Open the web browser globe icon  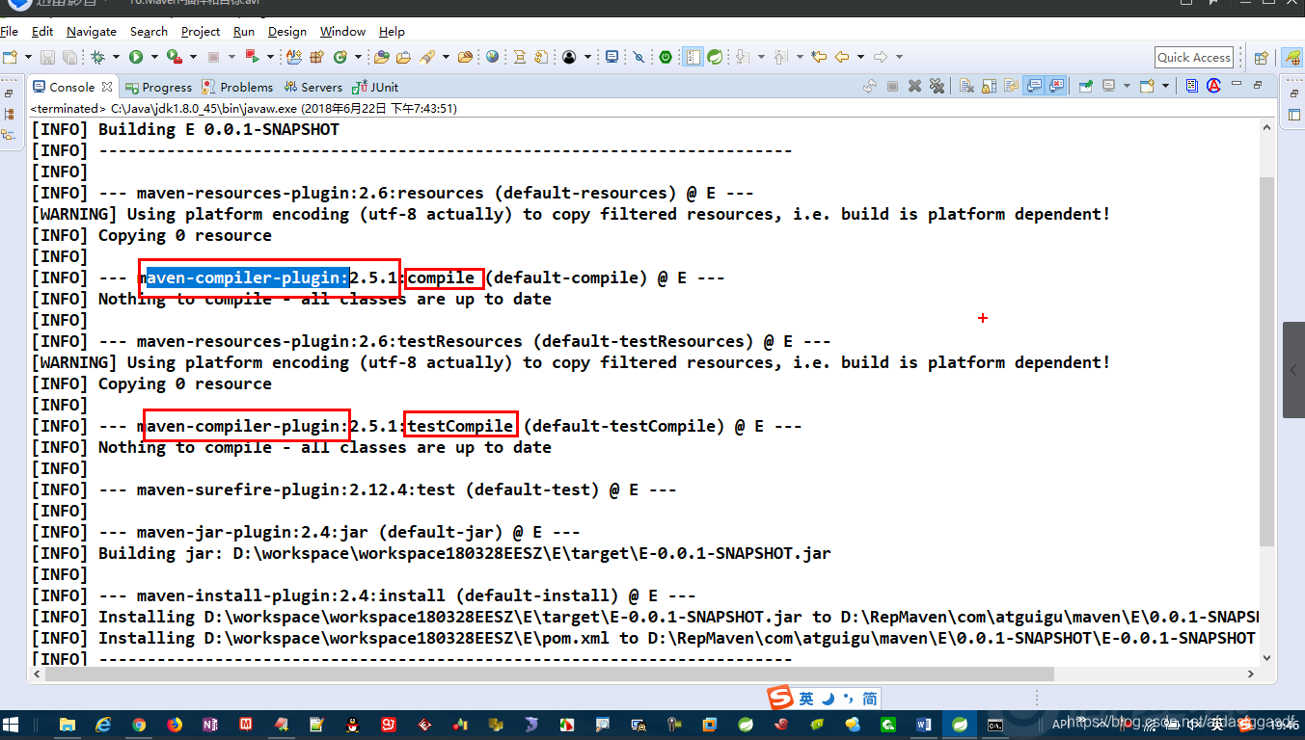492,57
